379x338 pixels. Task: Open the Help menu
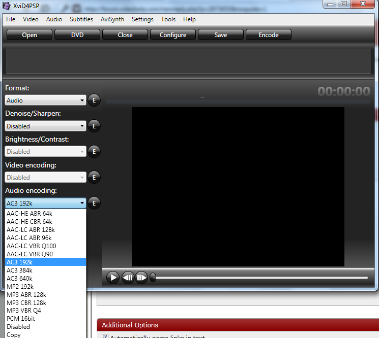189,19
